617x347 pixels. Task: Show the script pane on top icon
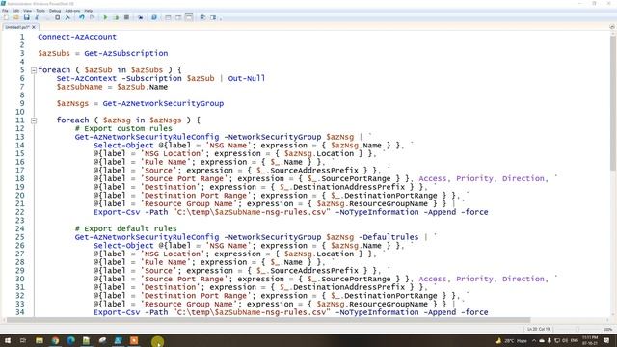[x=168, y=17]
